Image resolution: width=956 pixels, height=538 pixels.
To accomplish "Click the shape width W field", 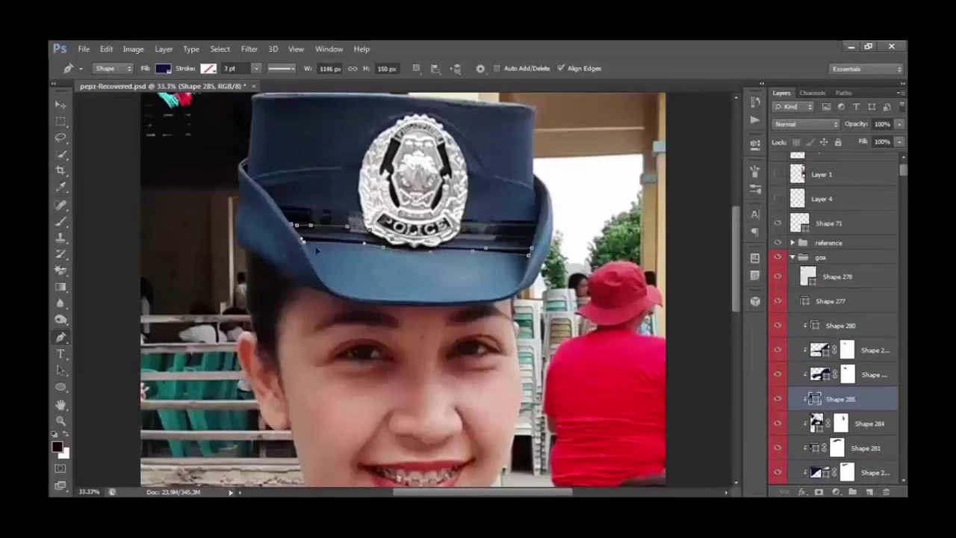I will click(x=329, y=69).
